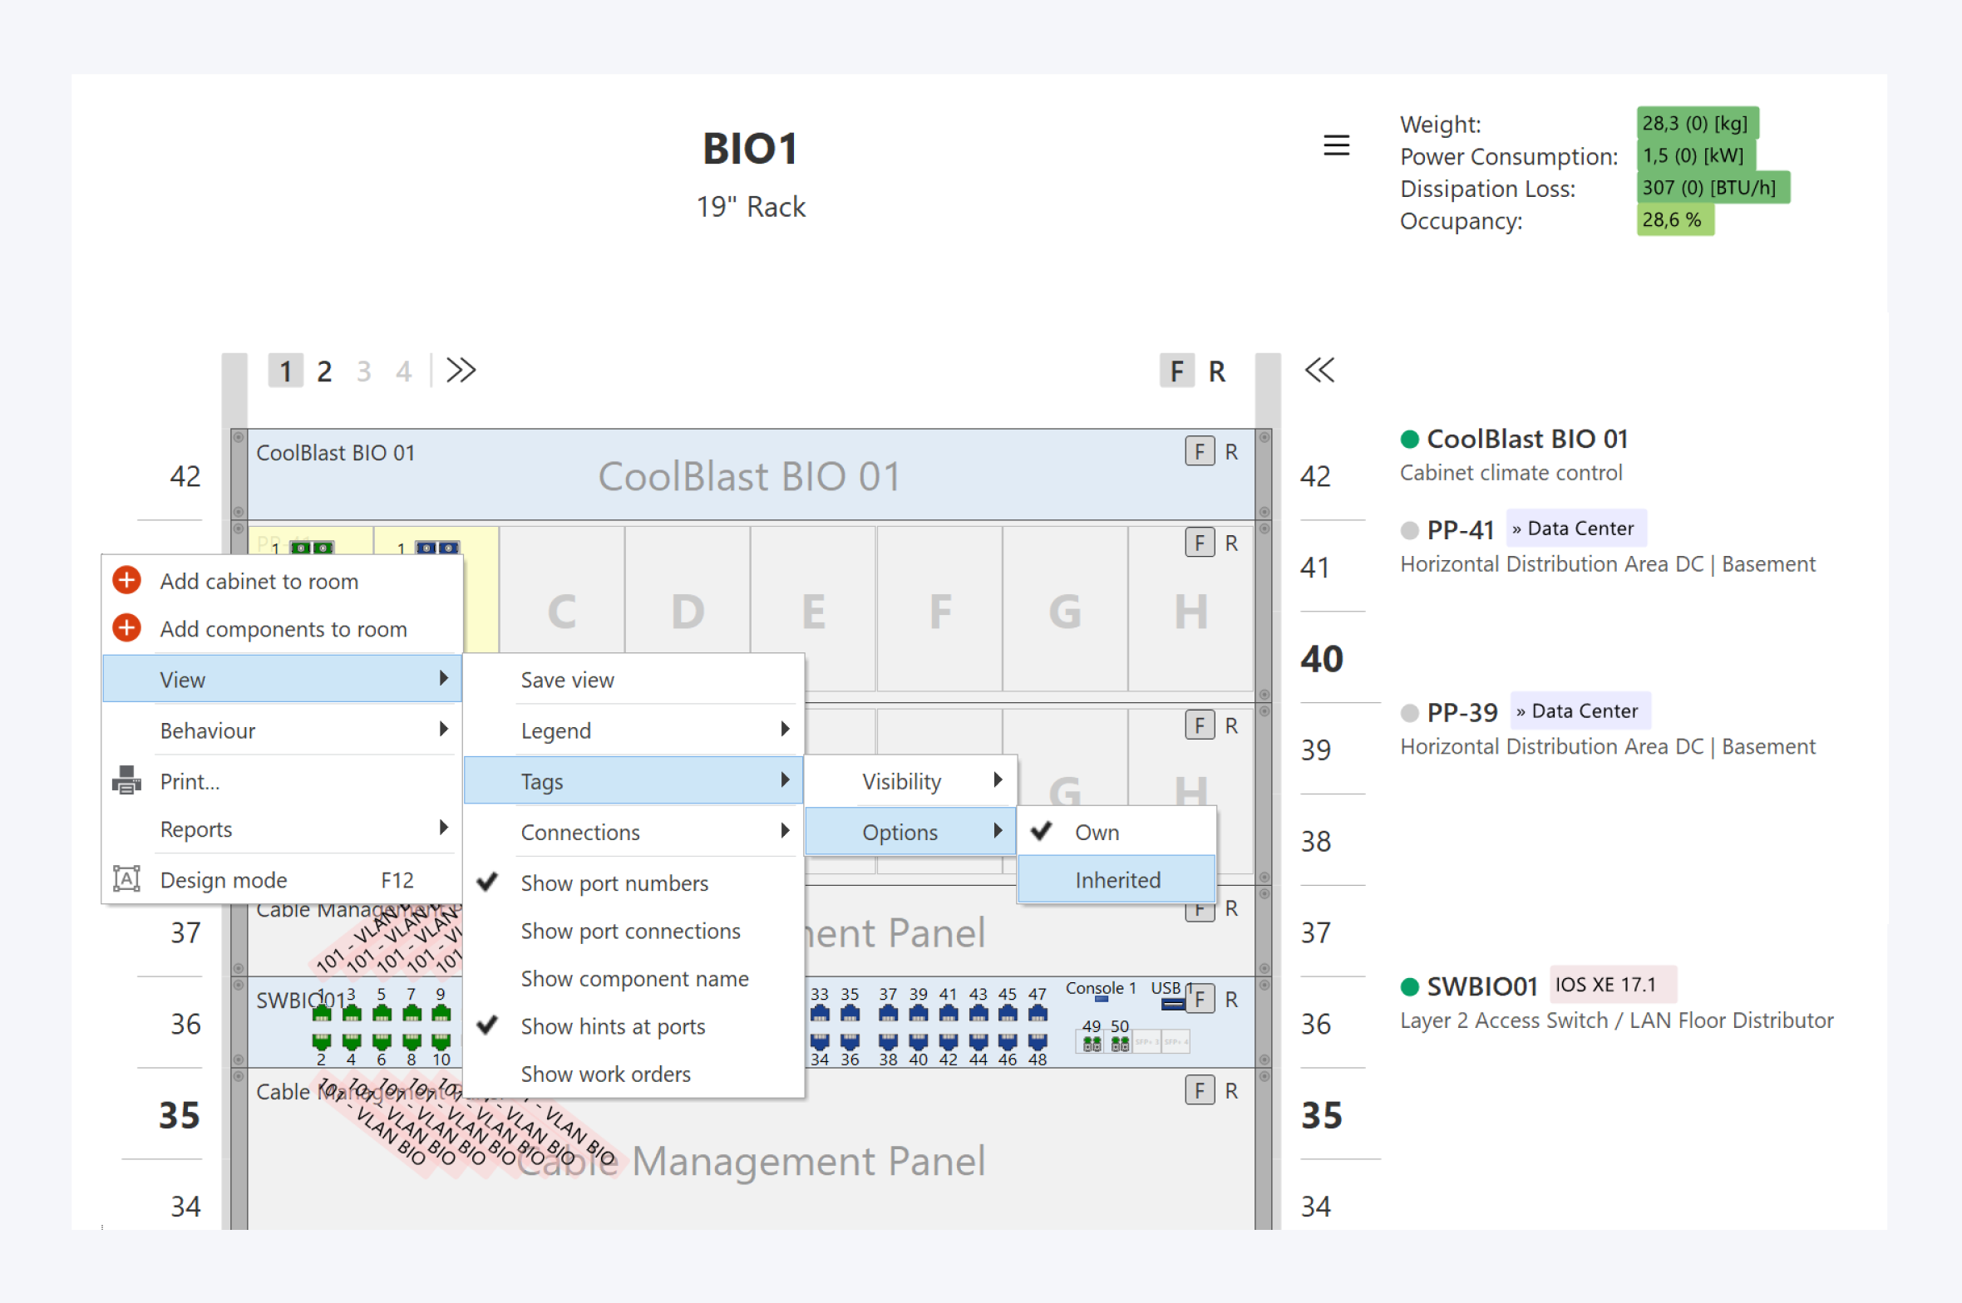1962x1303 pixels.
Task: Switch rack to rear view R
Action: [x=1216, y=371]
